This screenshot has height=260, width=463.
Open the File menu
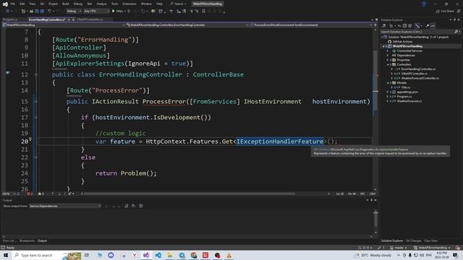tap(13, 4)
